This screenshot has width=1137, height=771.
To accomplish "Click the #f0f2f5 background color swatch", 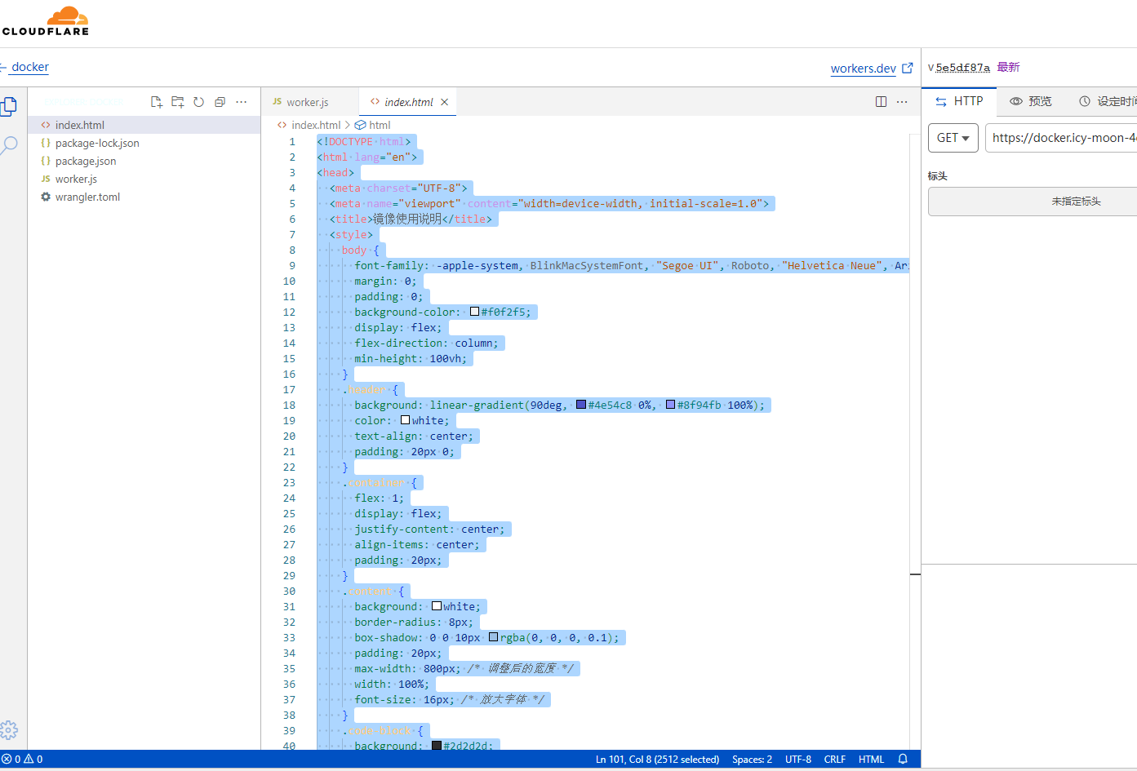I will click(x=474, y=312).
